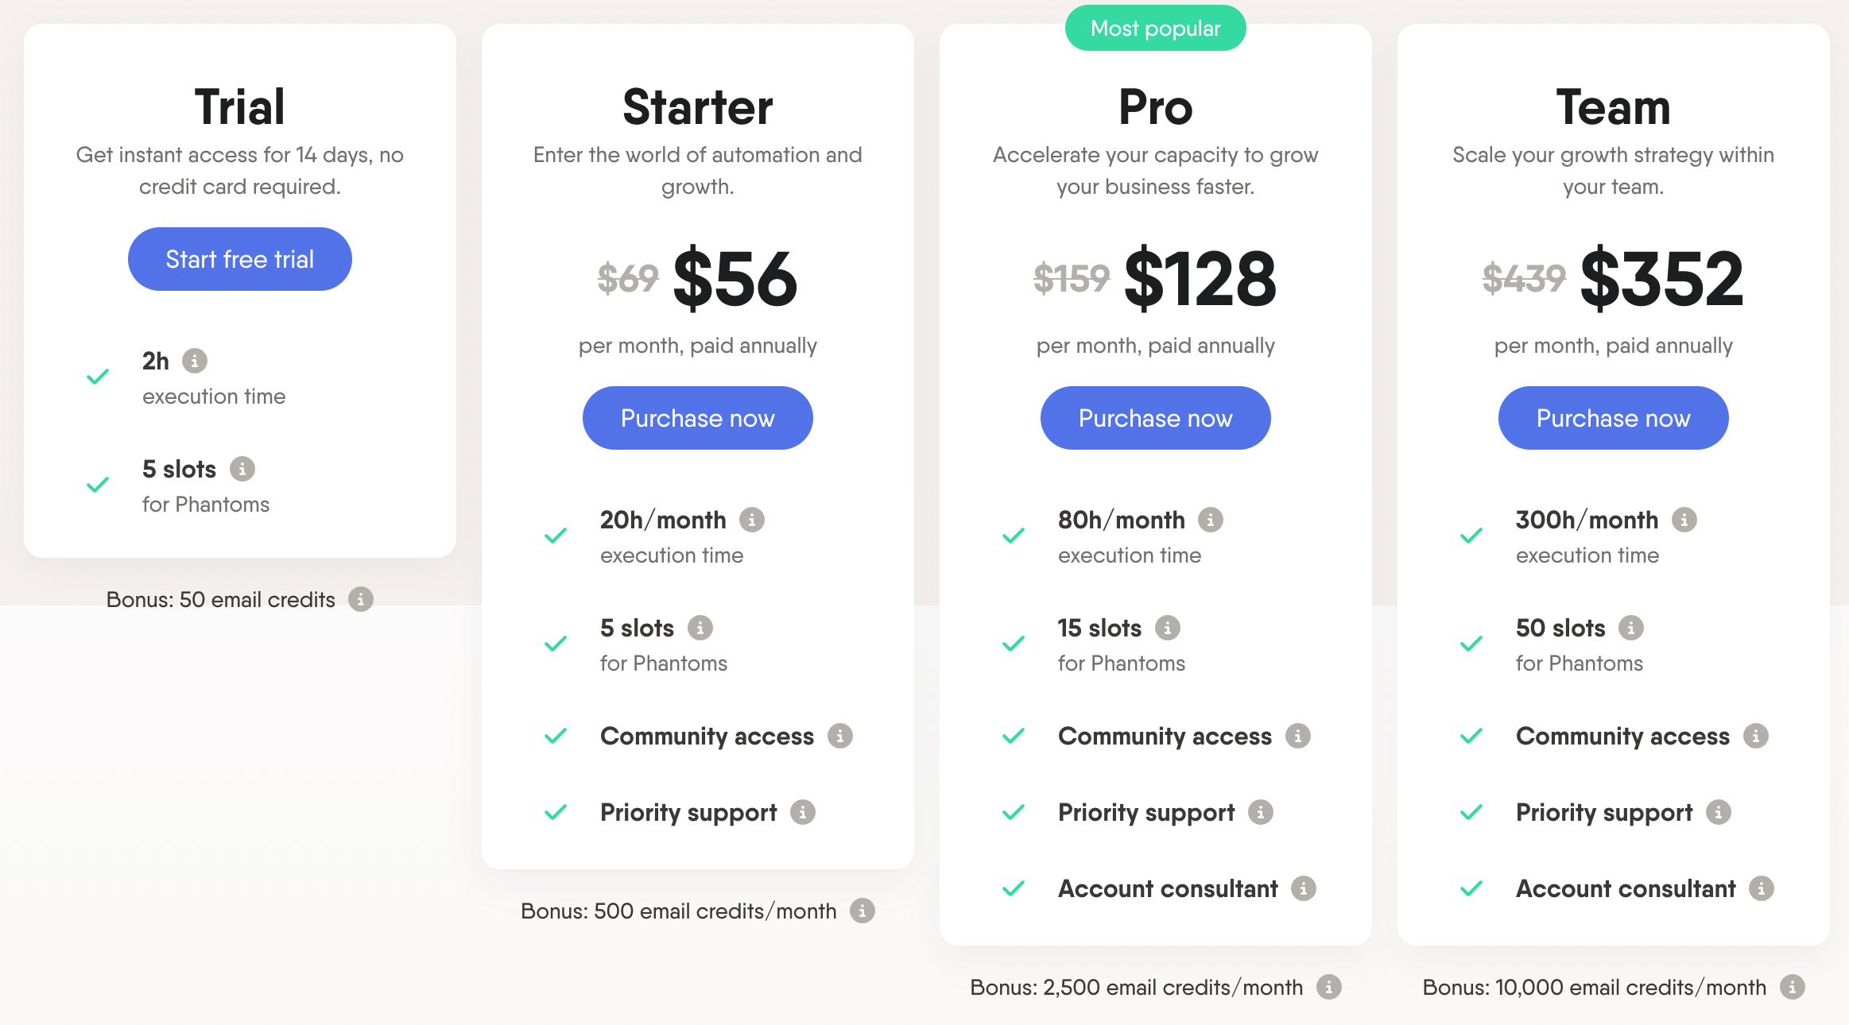The height and width of the screenshot is (1025, 1849).
Task: Open Starter Community access info icon
Action: [x=840, y=736]
